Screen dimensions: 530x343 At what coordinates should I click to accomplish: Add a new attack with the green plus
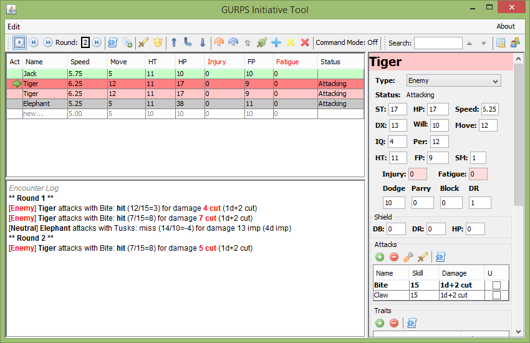tap(380, 257)
